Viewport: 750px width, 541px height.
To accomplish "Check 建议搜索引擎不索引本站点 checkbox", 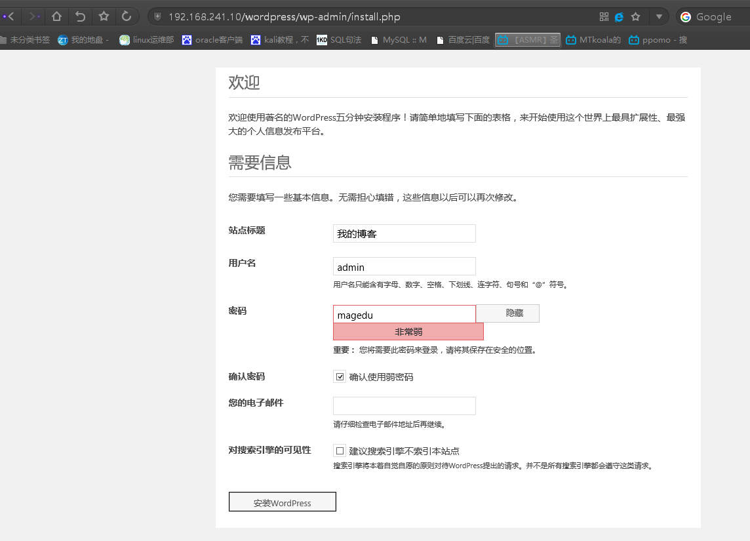I will click(x=340, y=451).
